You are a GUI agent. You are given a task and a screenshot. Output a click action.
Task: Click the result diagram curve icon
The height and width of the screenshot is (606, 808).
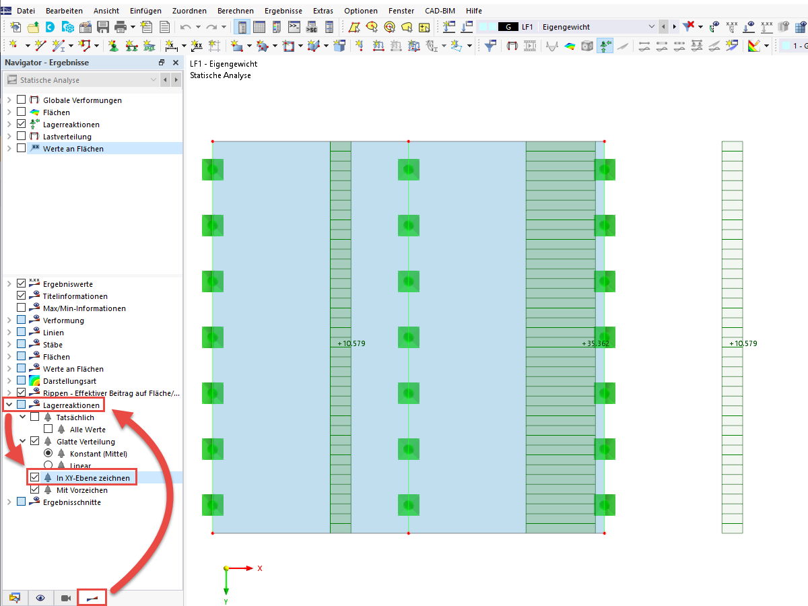[551, 46]
